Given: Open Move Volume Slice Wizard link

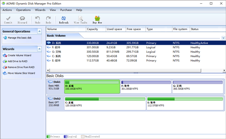Looking at the screenshot, I should (x=21, y=73).
